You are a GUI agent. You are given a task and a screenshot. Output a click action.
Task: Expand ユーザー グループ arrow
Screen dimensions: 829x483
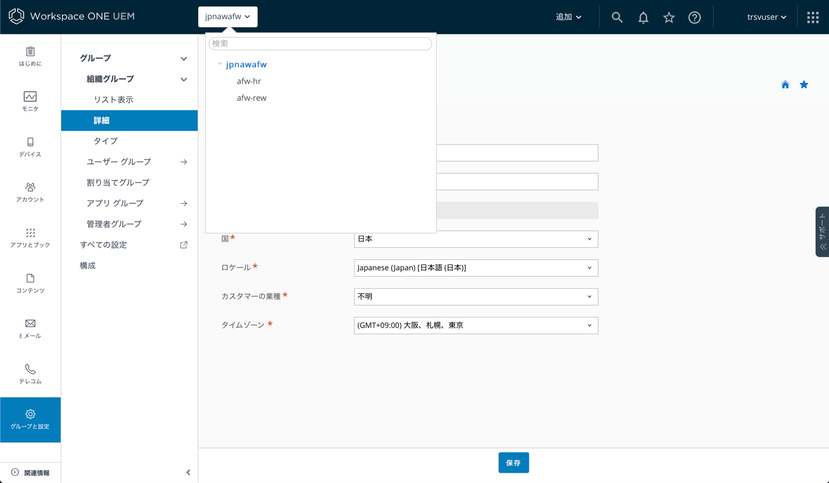pos(184,162)
